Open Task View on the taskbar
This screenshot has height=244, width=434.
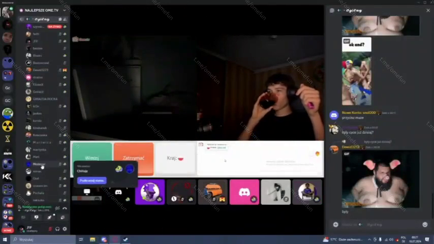(x=81, y=239)
